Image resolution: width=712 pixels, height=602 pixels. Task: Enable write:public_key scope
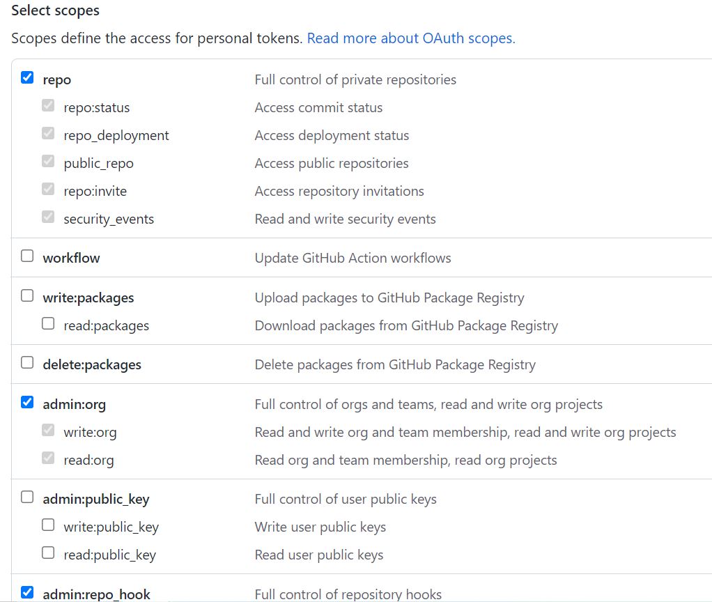point(48,525)
